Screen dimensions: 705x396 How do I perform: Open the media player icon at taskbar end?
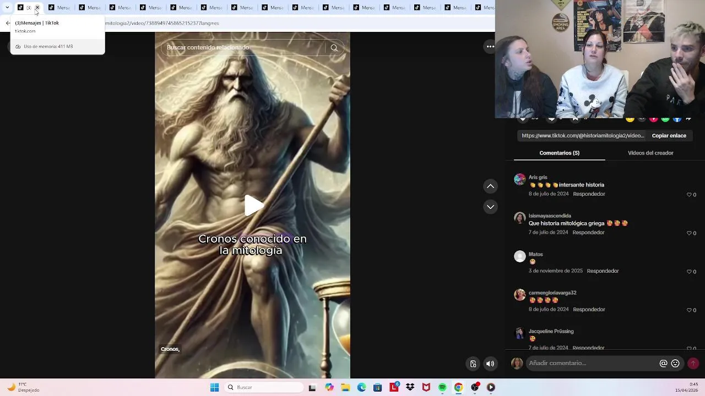[x=491, y=387]
